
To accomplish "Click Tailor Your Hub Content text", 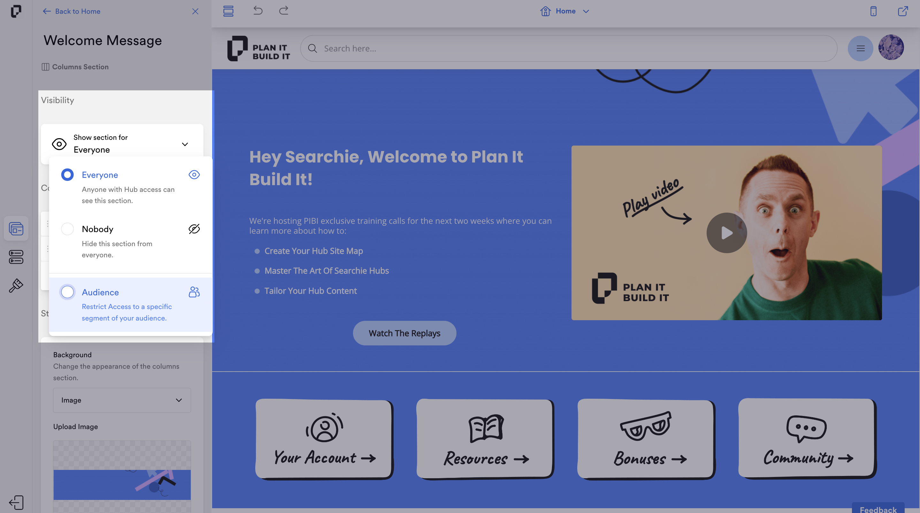I will [310, 290].
